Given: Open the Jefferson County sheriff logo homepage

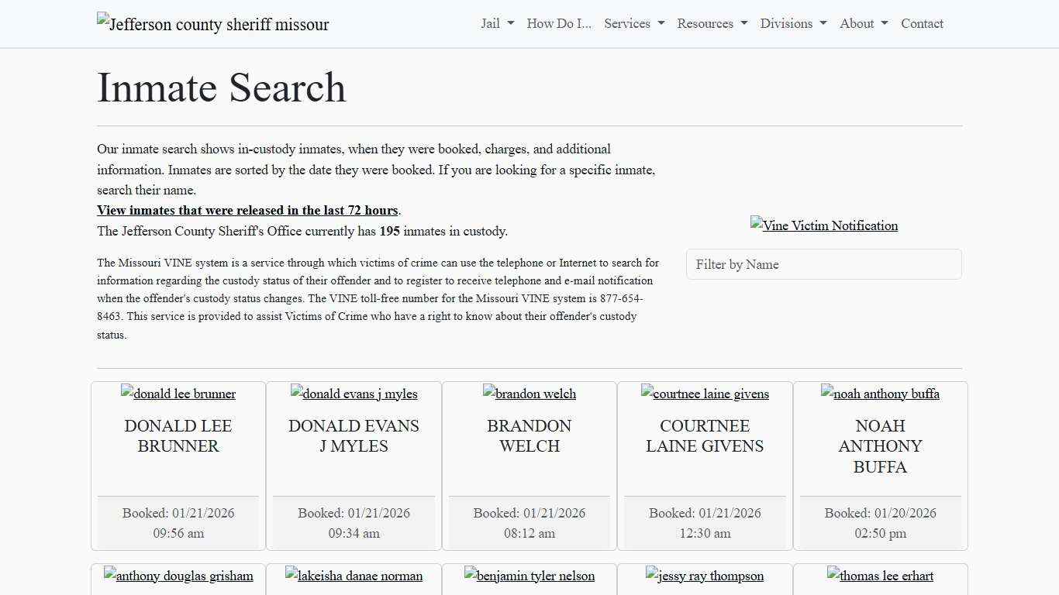Looking at the screenshot, I should [x=212, y=24].
